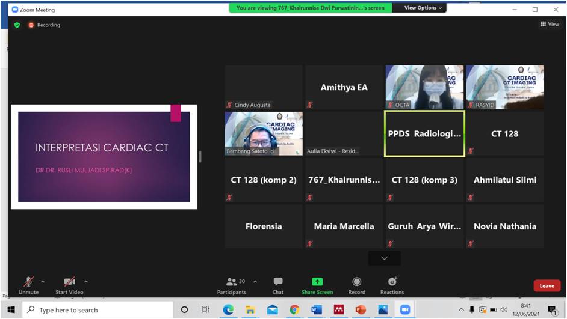The height and width of the screenshot is (319, 567).
Task: Show more participants with the down chevron
Action: pos(384,258)
